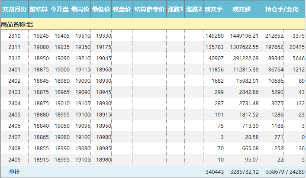
Task: Select the 前结算 column header
Action: click(x=39, y=9)
